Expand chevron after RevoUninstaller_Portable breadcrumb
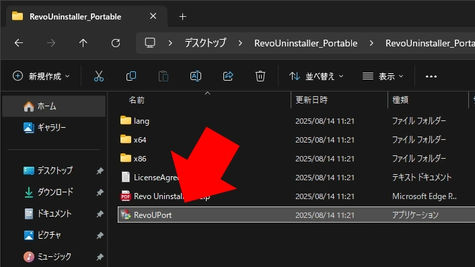 pos(371,43)
